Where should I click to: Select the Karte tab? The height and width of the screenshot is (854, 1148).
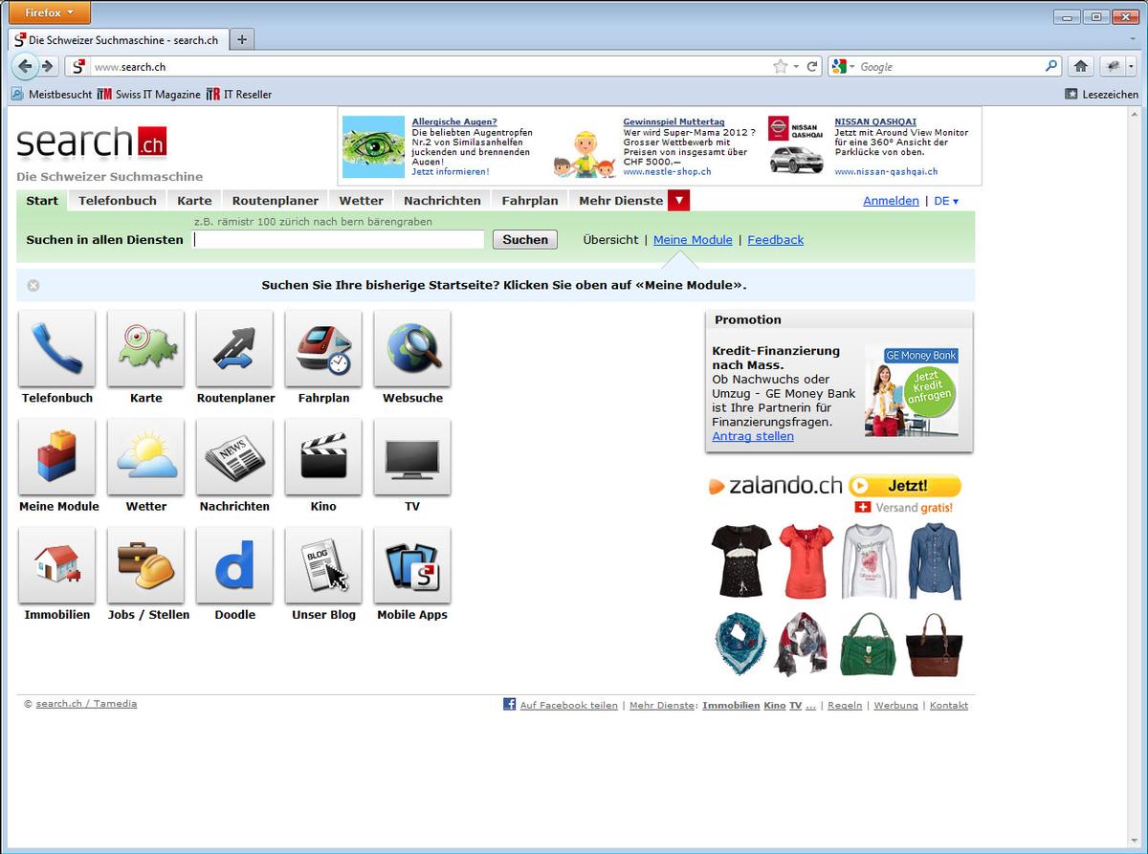pos(194,201)
